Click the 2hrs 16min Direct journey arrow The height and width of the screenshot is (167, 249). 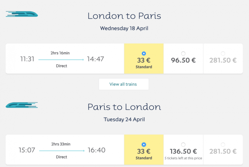coord(61,60)
